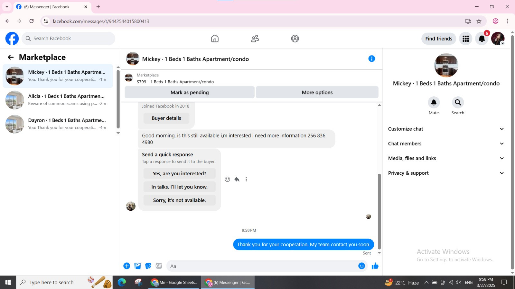Click the Chrome address bar URL

[101, 21]
